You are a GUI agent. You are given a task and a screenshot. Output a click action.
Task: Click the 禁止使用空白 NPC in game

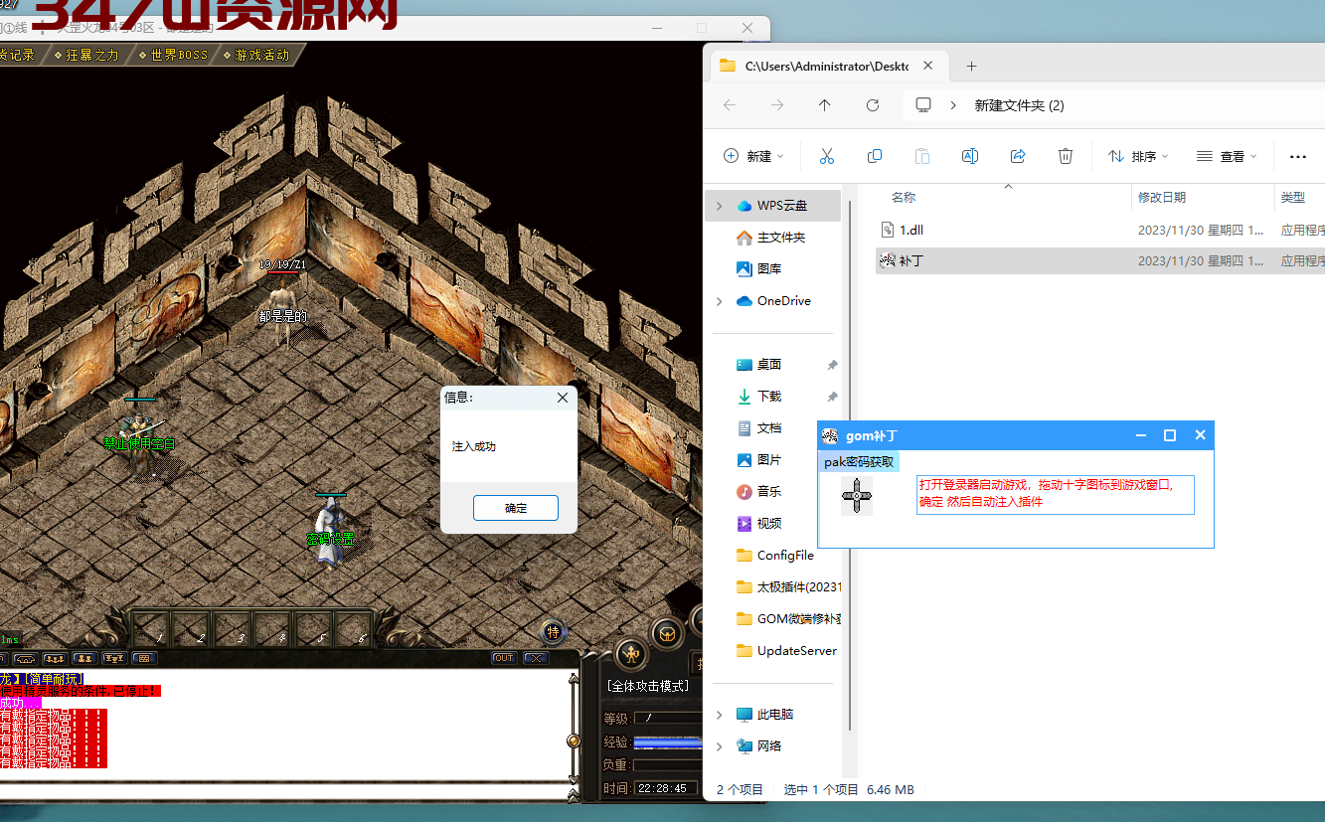pos(138,437)
